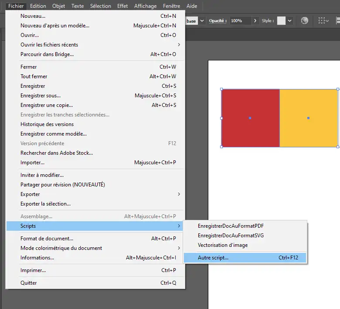This screenshot has height=309, width=340.
Task: Click center point of the yellow square
Action: point(308,118)
